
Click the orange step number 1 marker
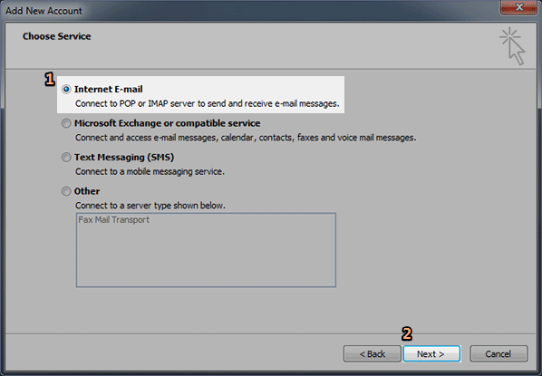tap(50, 79)
